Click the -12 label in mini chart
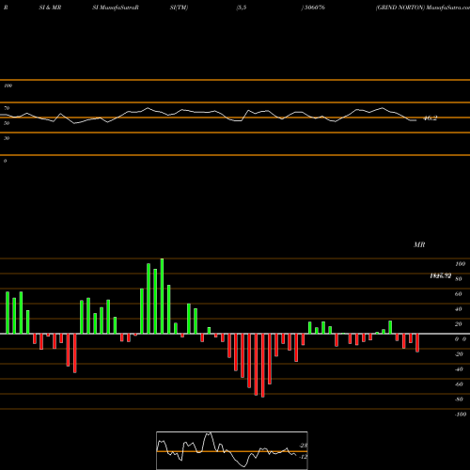 (x=303, y=457)
